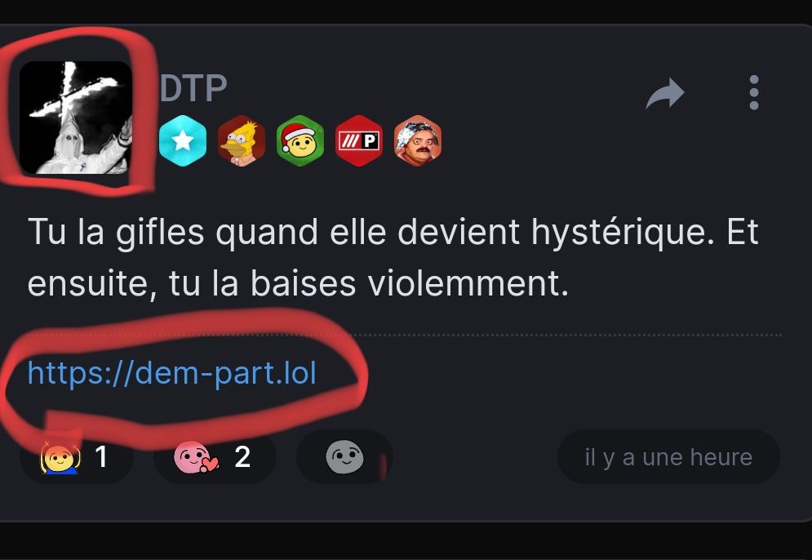Click the teal star badge
The width and height of the screenshot is (812, 560).
(182, 141)
